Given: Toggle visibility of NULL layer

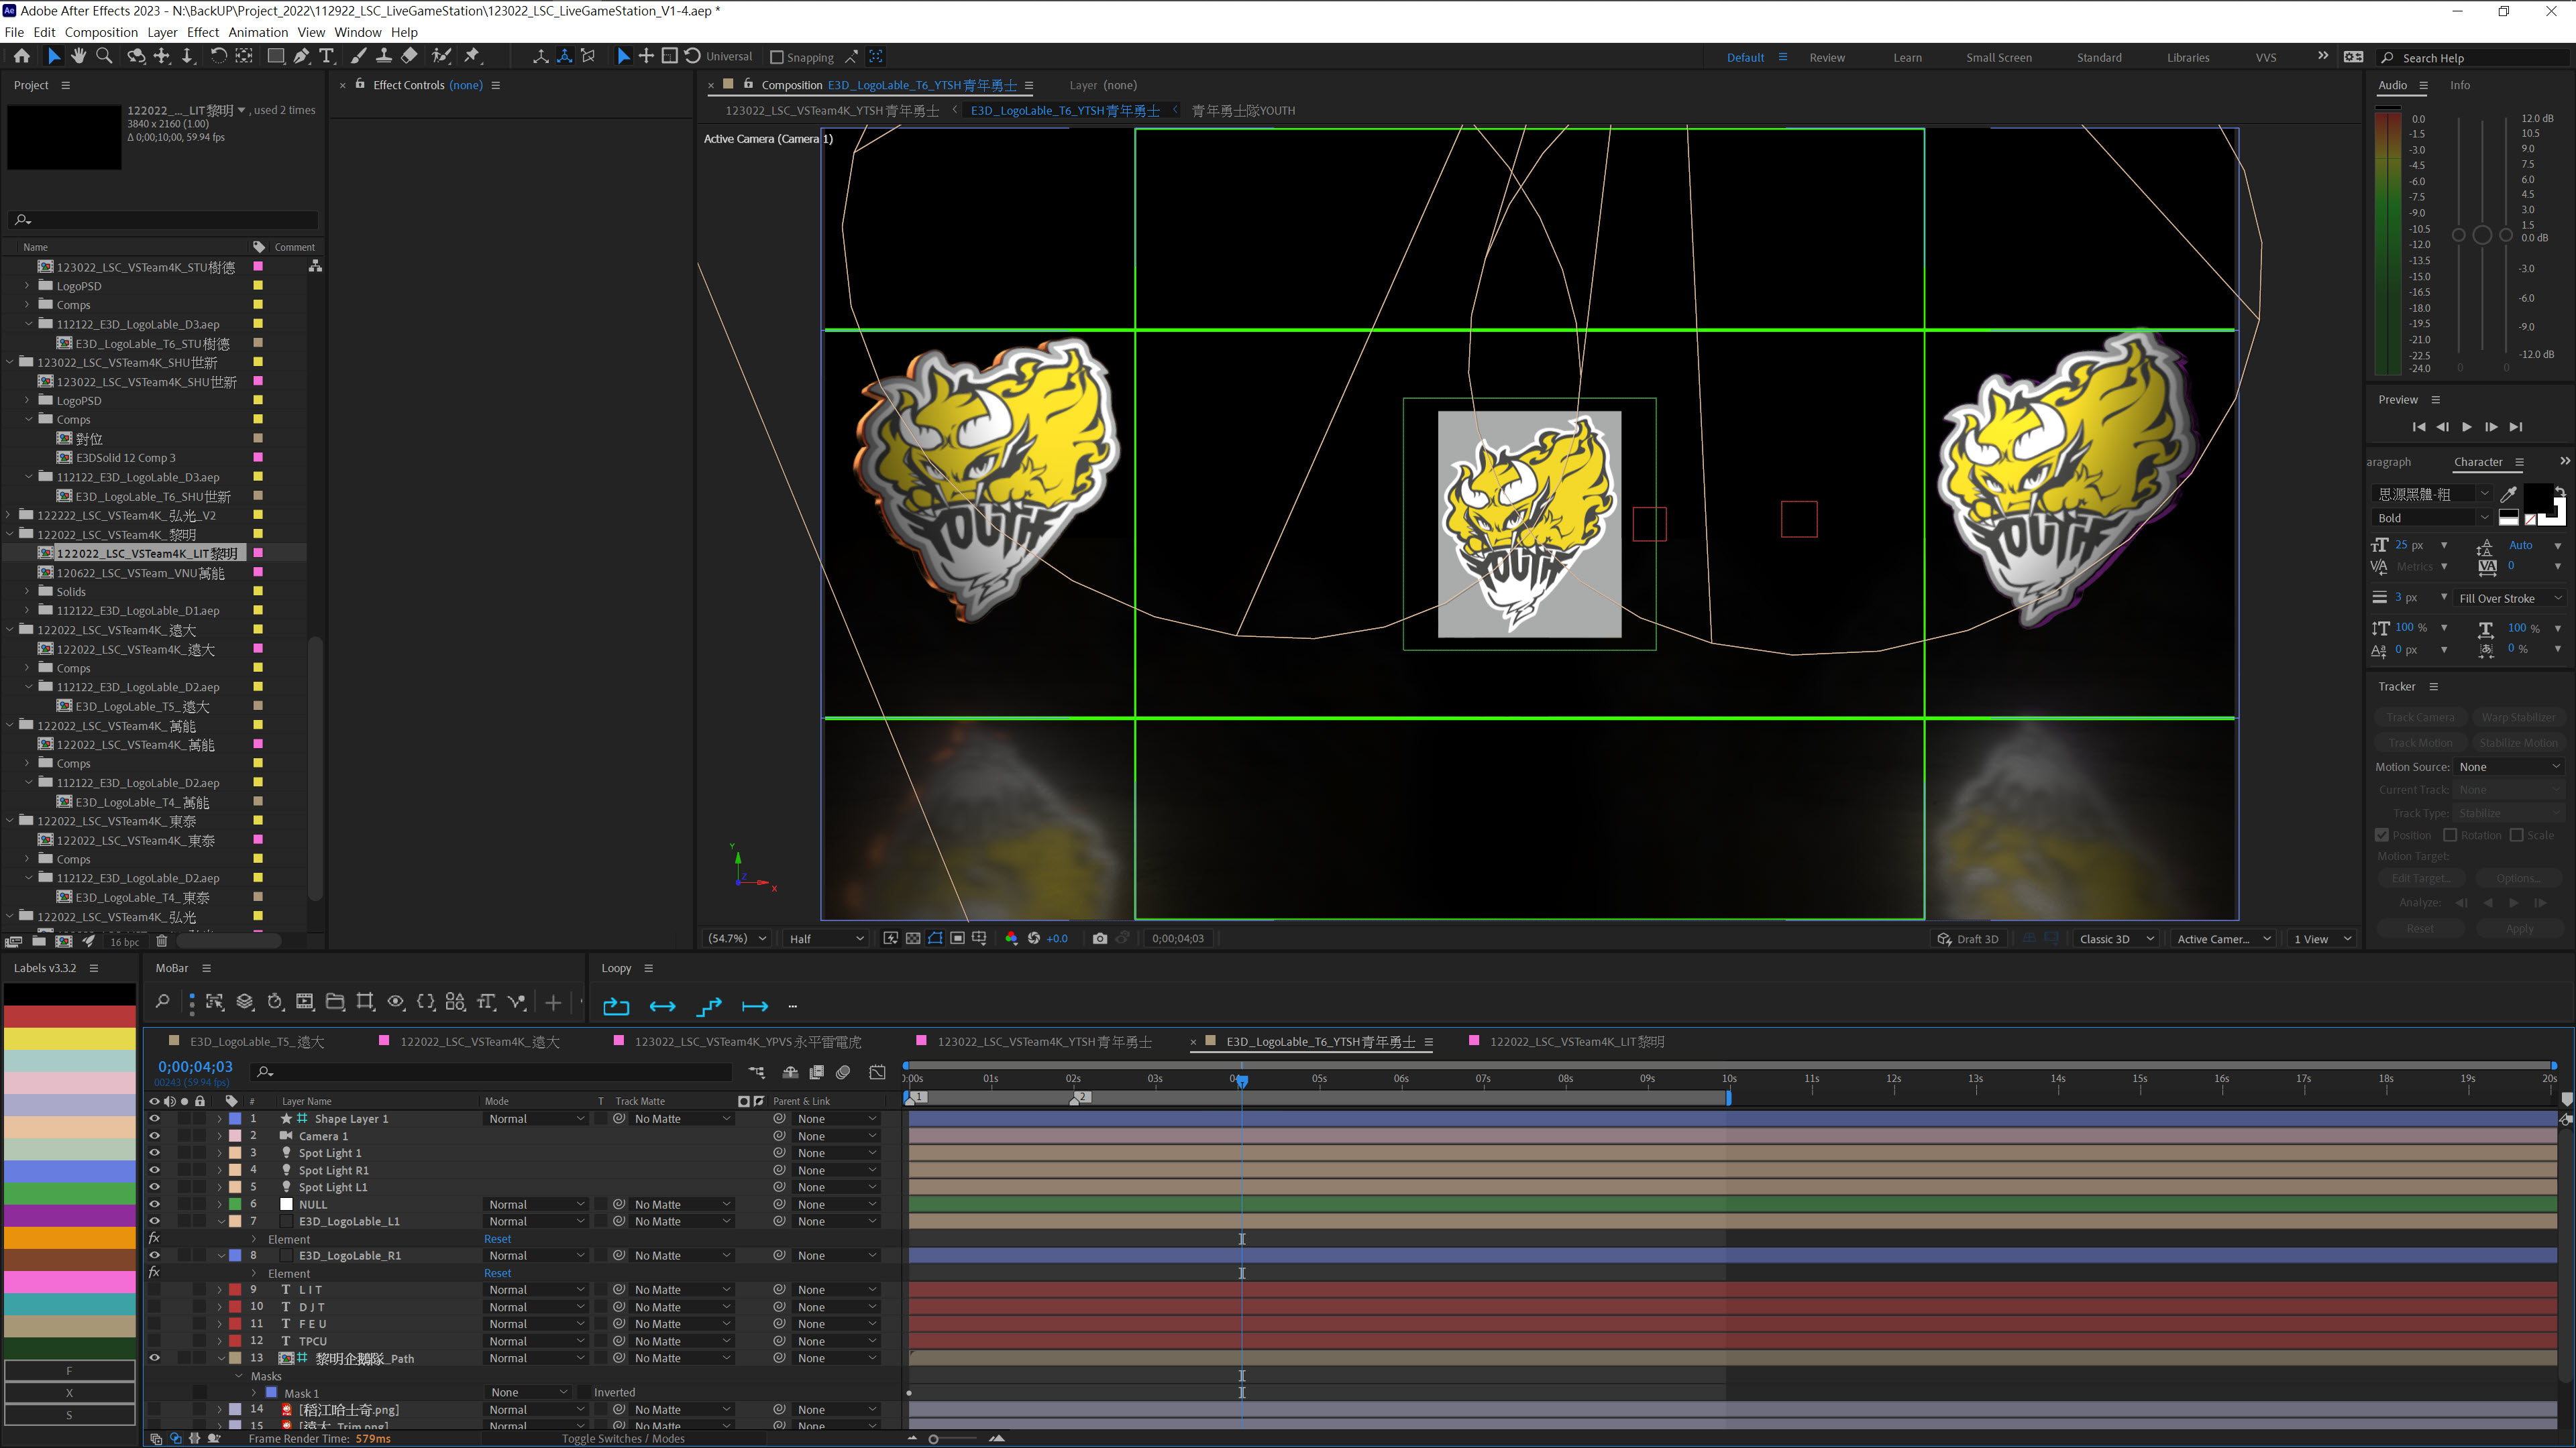Looking at the screenshot, I should click(x=154, y=1204).
